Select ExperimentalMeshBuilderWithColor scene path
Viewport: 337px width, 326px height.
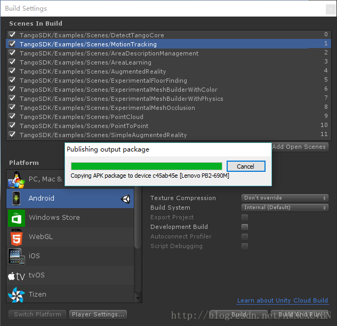118,90
